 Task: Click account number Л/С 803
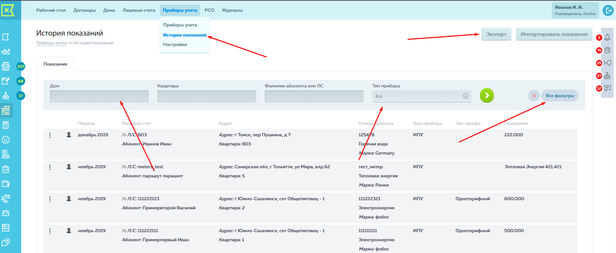pos(134,135)
